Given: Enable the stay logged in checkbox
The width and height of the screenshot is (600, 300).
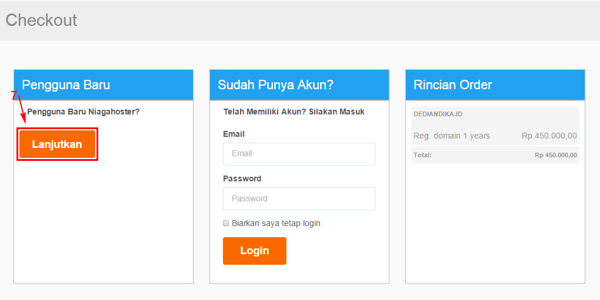Looking at the screenshot, I should pos(226,223).
